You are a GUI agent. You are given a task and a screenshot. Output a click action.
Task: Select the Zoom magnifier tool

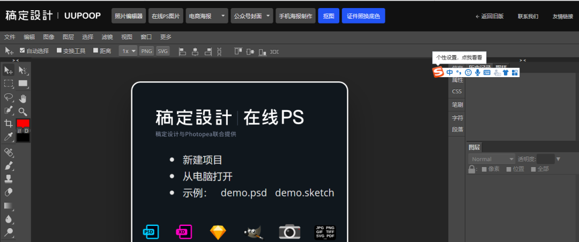[x=23, y=111]
